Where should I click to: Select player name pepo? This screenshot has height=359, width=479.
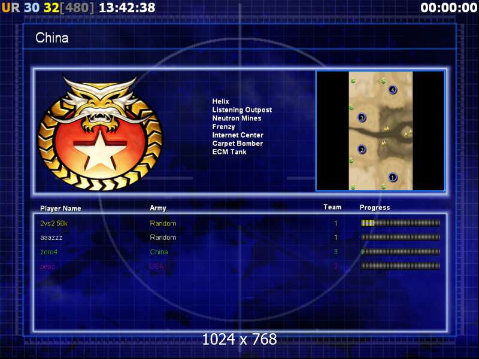[48, 266]
